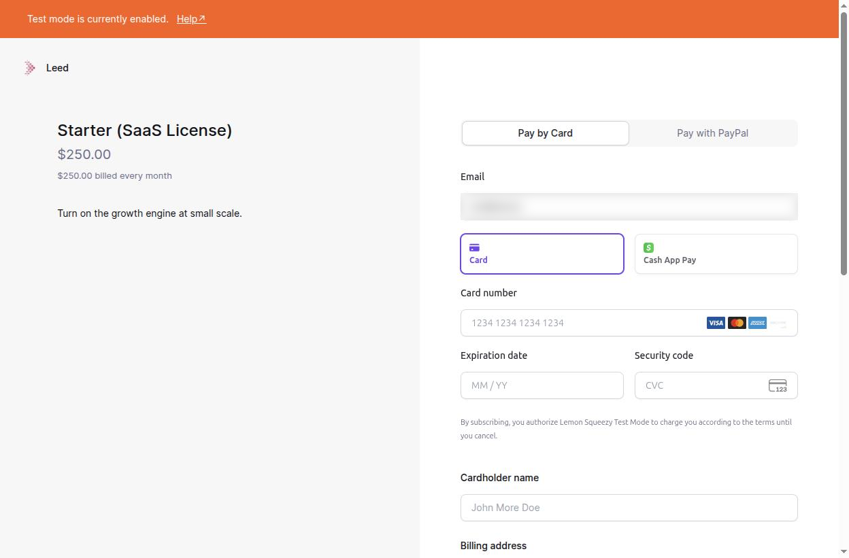Viewport: 849px width, 558px height.
Task: Click the subscription authorization notice text
Action: (x=626, y=429)
